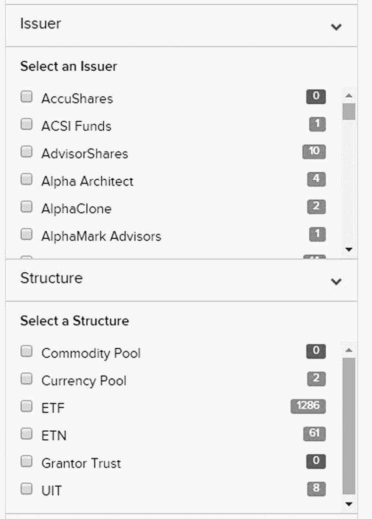This screenshot has width=372, height=519.
Task: Select the Currency Pool checkbox
Action: (x=26, y=379)
